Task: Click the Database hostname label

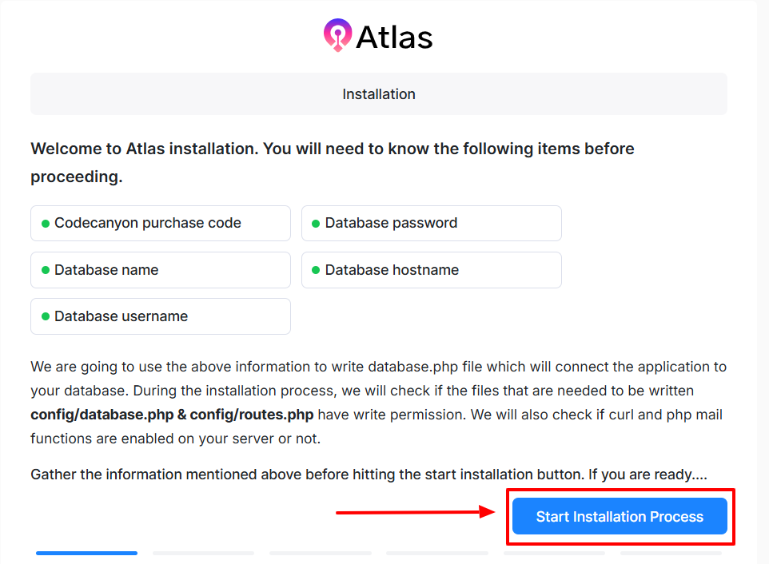Action: tap(392, 270)
